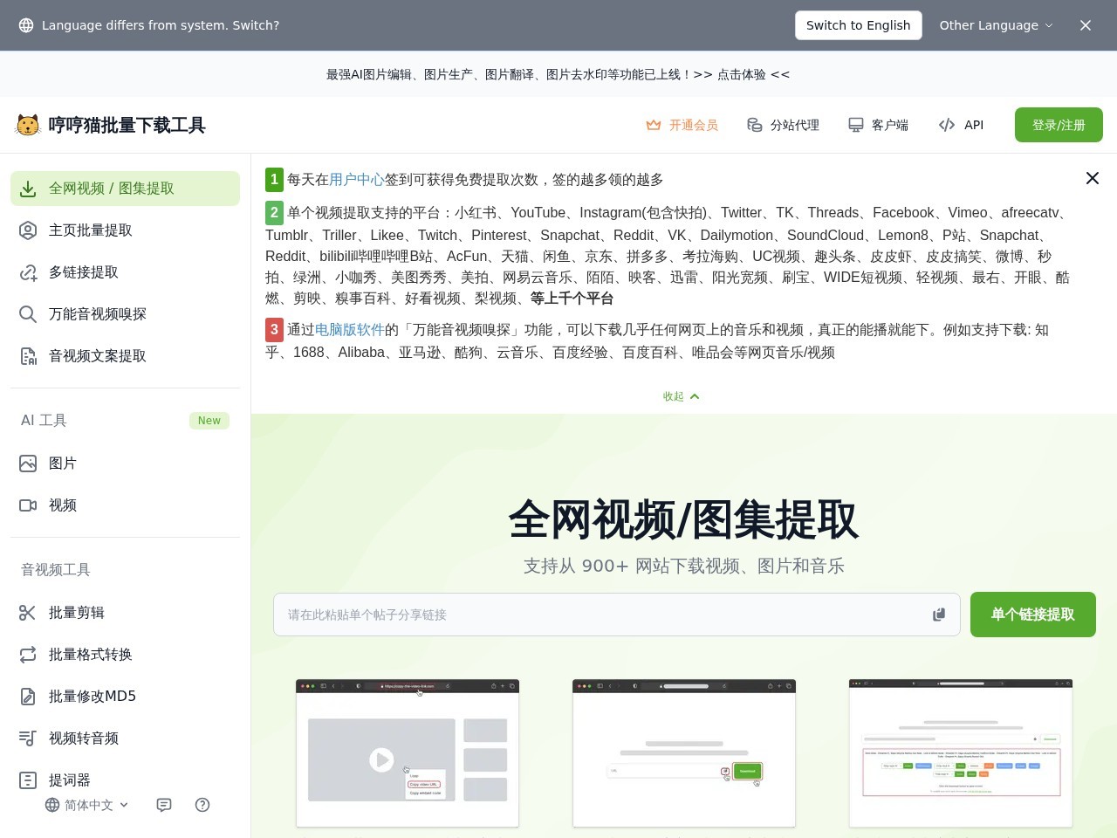Click the feedback chat icon at sidebar bottom
Image resolution: width=1117 pixels, height=838 pixels.
164,805
